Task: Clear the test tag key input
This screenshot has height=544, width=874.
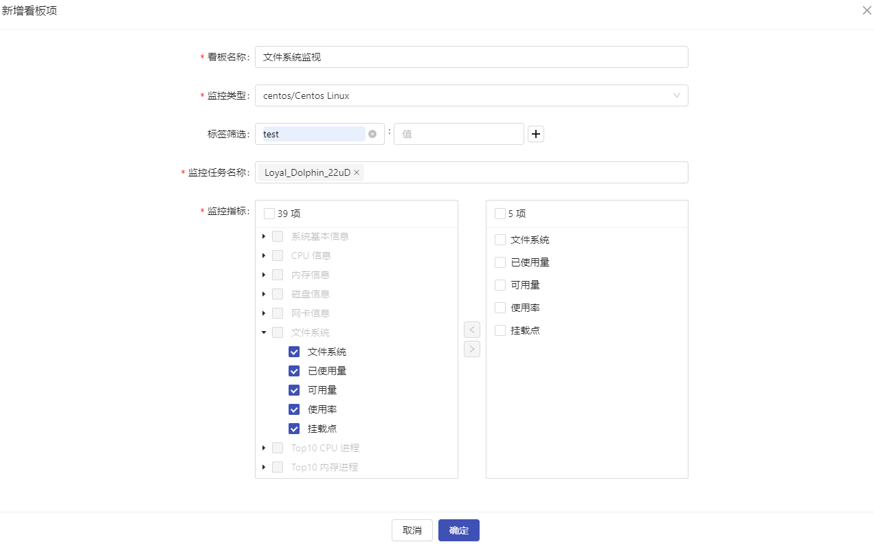Action: (x=372, y=134)
